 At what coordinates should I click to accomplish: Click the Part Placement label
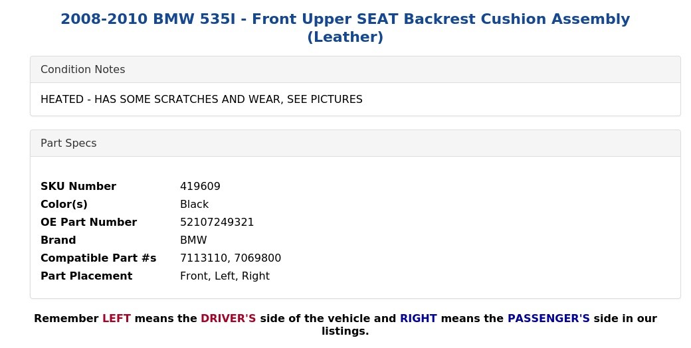pos(86,276)
